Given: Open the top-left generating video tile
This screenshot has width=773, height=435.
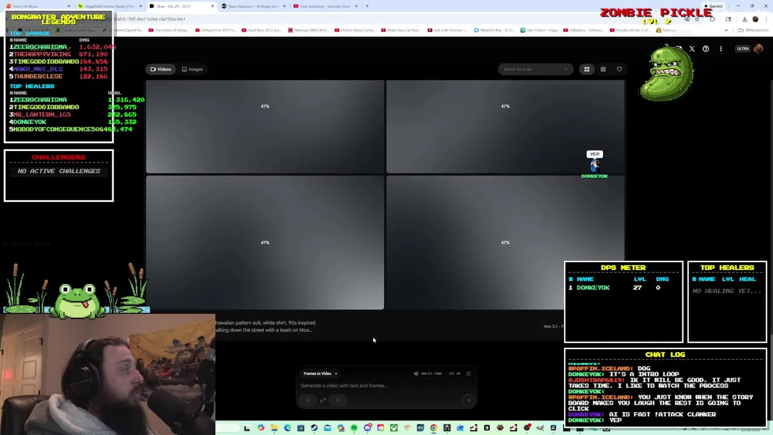Looking at the screenshot, I should (x=265, y=127).
